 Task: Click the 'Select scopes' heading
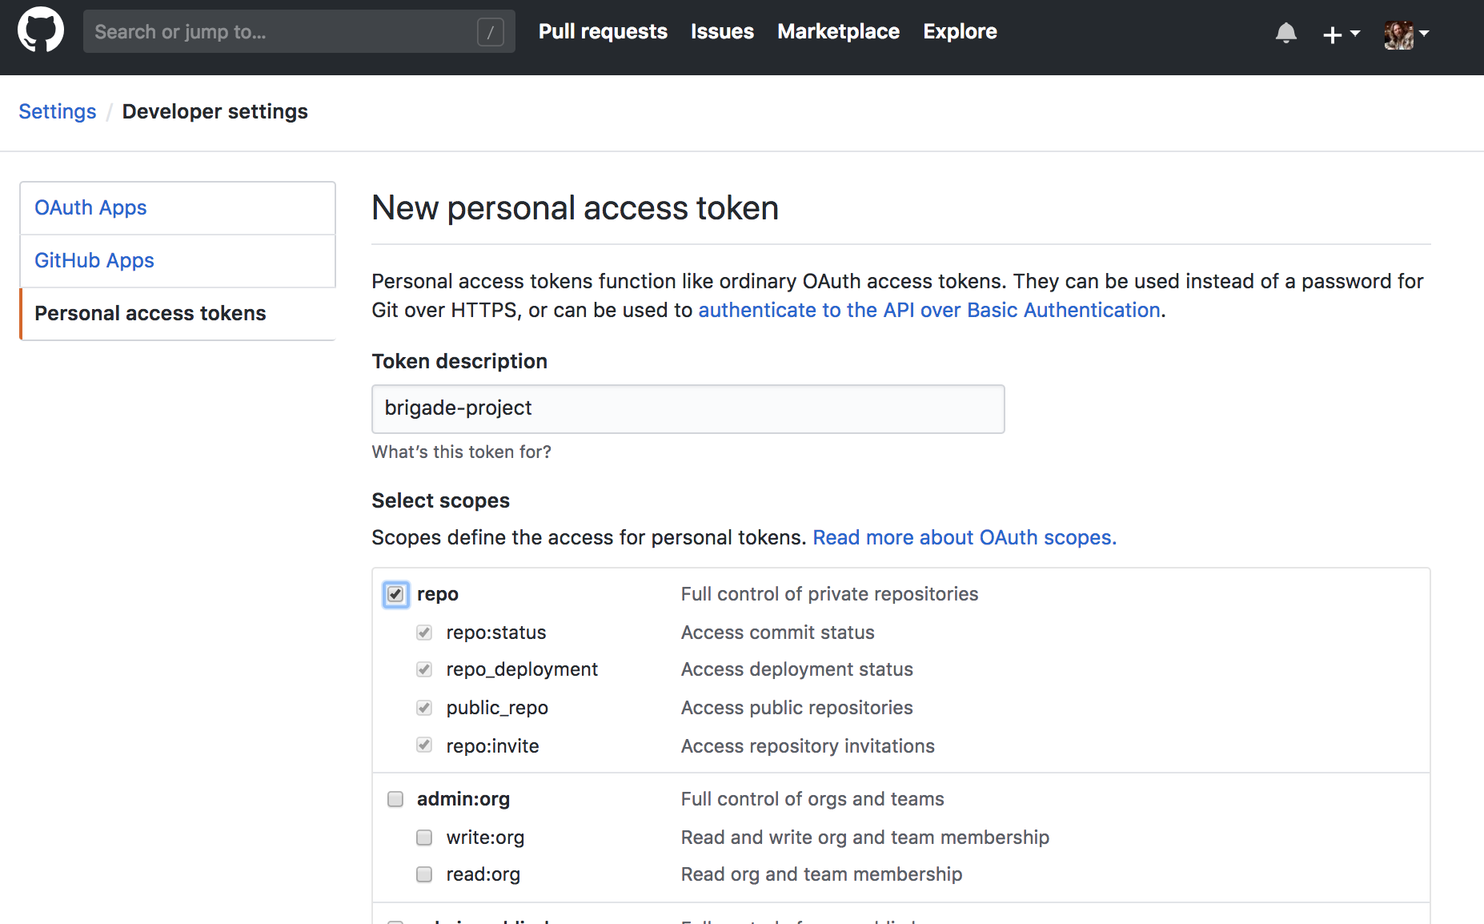[x=440, y=500]
